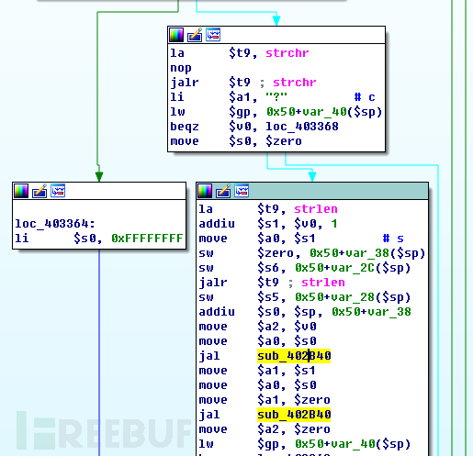The image size is (473, 456).
Task: Click color icon of the strchr block
Action: pyautogui.click(x=176, y=35)
